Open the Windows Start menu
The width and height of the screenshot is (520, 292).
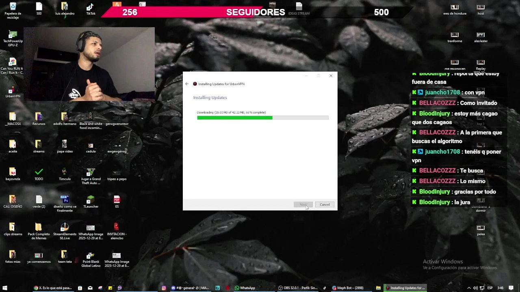(x=5, y=288)
